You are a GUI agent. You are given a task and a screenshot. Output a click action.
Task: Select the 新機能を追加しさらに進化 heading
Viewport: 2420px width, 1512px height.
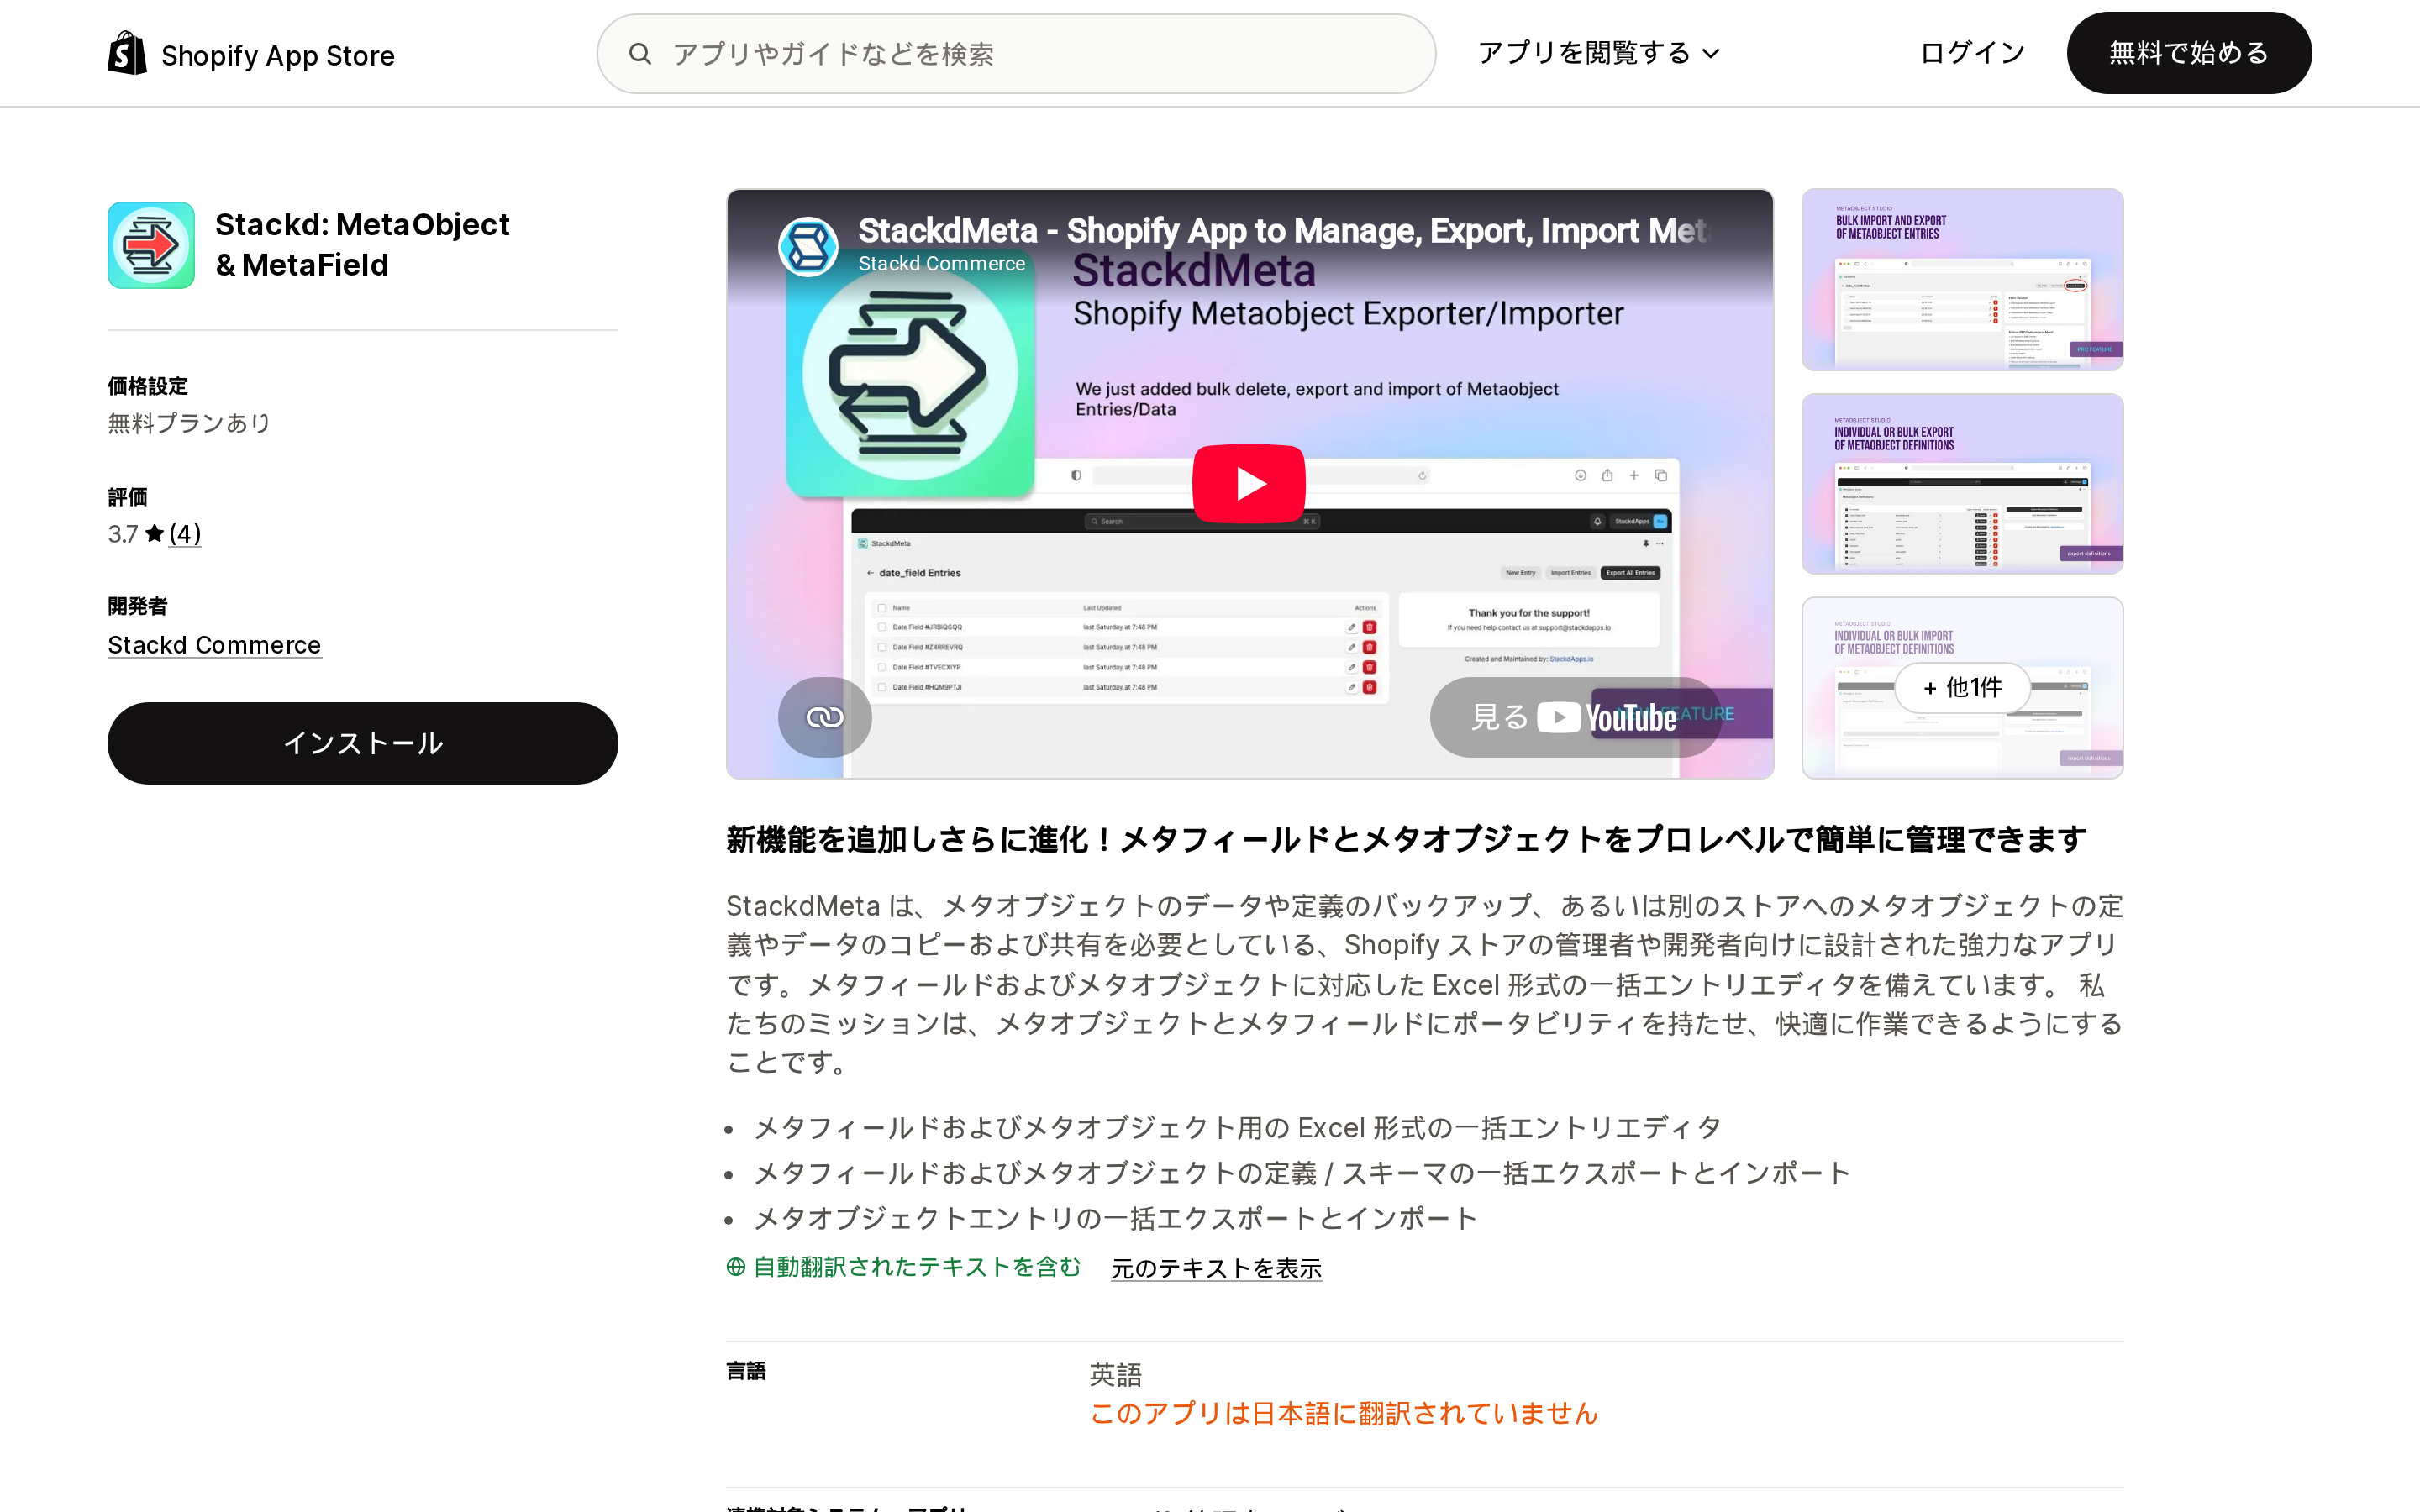click(x=1405, y=839)
